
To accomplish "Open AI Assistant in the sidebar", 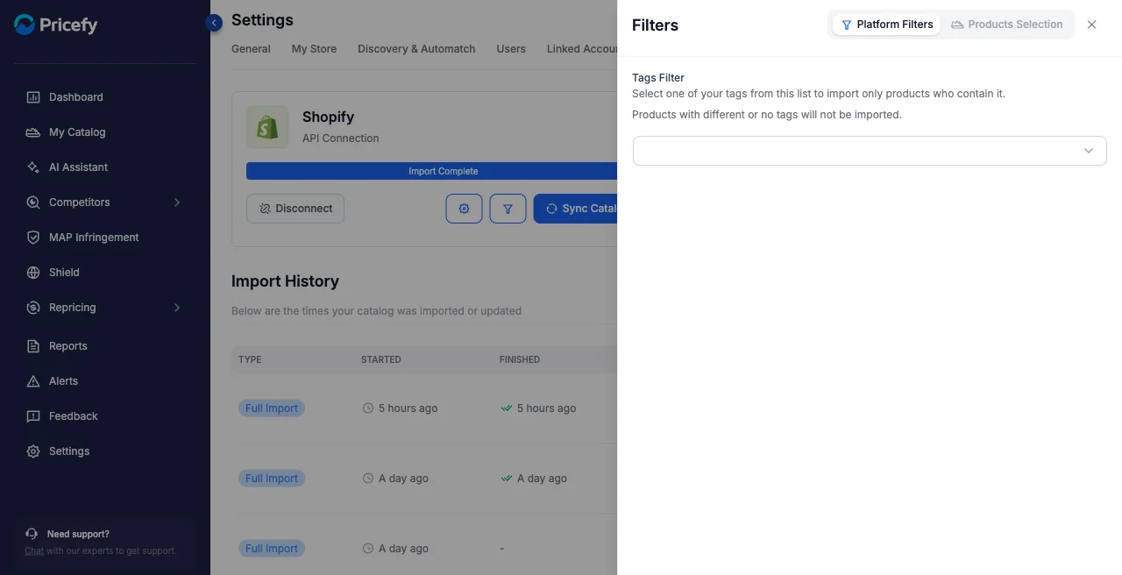I will (x=78, y=167).
